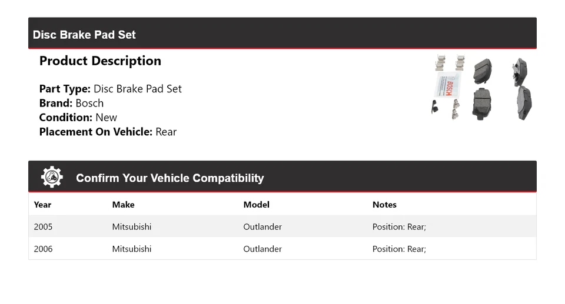This screenshot has width=565, height=304.
Task: Click the Notes column header
Action: click(x=384, y=205)
